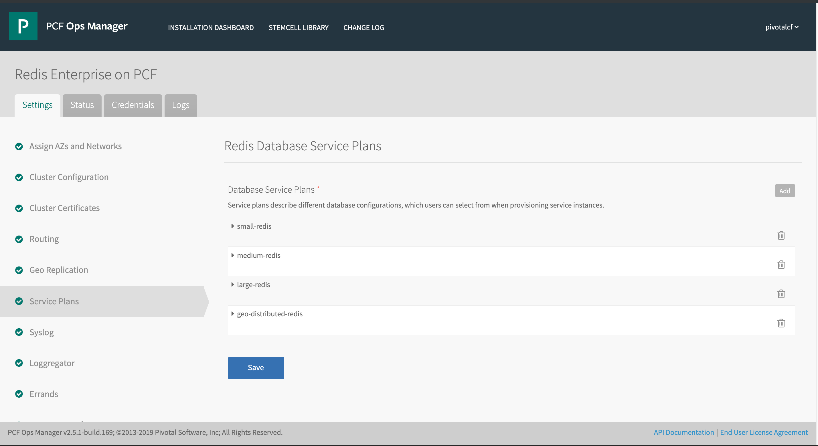The image size is (818, 446).
Task: Expand the large-redis service plan
Action: click(x=233, y=285)
